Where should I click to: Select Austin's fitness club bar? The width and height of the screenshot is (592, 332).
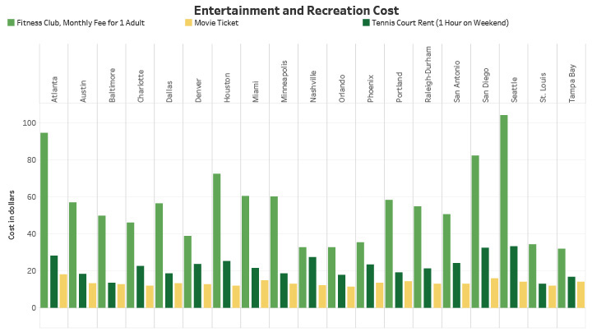73,256
